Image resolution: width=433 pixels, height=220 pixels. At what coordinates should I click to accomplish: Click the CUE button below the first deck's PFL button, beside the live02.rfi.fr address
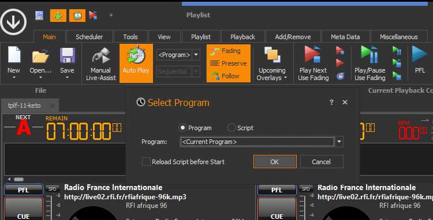pos(24,209)
